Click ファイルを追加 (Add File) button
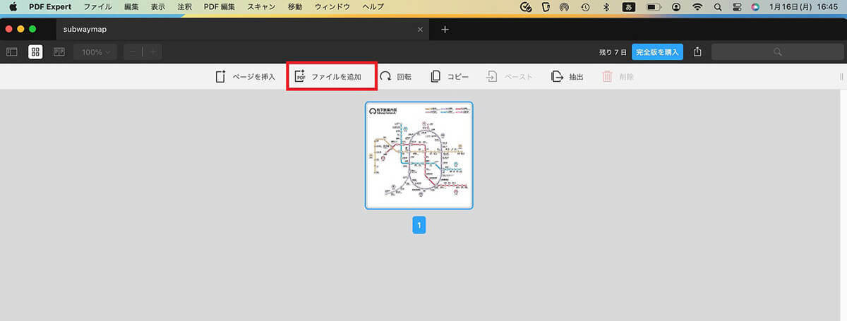 click(x=328, y=77)
